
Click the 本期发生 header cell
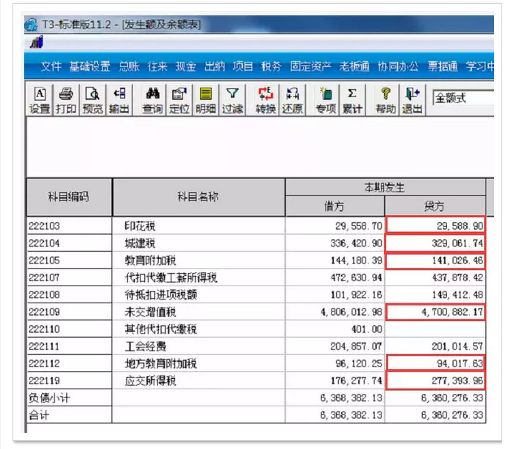pos(385,187)
